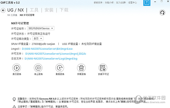Minimize the CAP工具箱 window
The image size is (170, 108).
coord(155,2)
